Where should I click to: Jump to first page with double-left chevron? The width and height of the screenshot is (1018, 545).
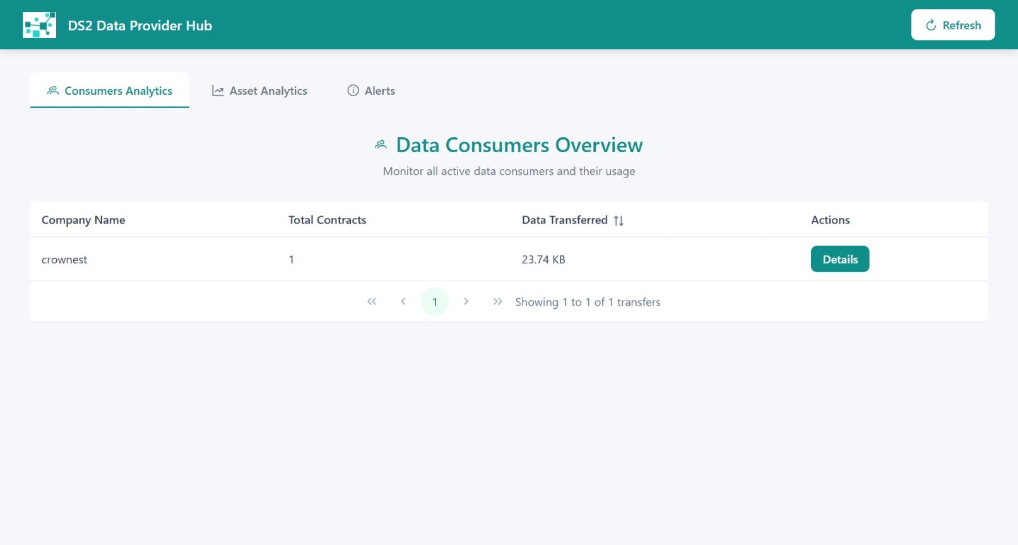pyautogui.click(x=372, y=302)
